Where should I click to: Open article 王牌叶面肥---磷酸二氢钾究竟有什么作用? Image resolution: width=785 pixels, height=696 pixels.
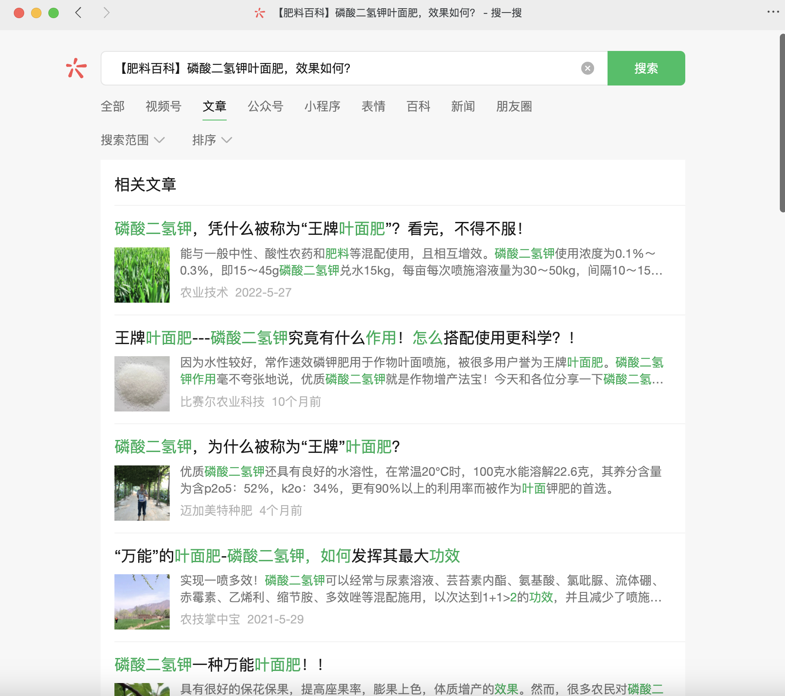click(x=345, y=338)
